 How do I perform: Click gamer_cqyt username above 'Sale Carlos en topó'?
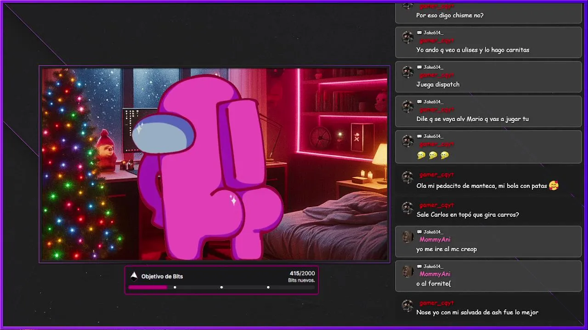click(436, 205)
